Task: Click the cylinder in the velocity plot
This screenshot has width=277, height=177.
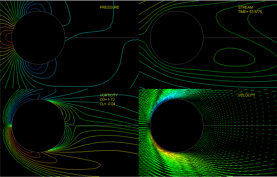Action: pyautogui.click(x=177, y=126)
